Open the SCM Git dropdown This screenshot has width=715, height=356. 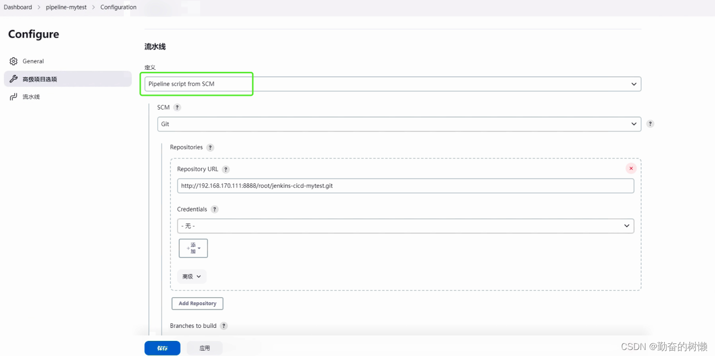click(399, 124)
